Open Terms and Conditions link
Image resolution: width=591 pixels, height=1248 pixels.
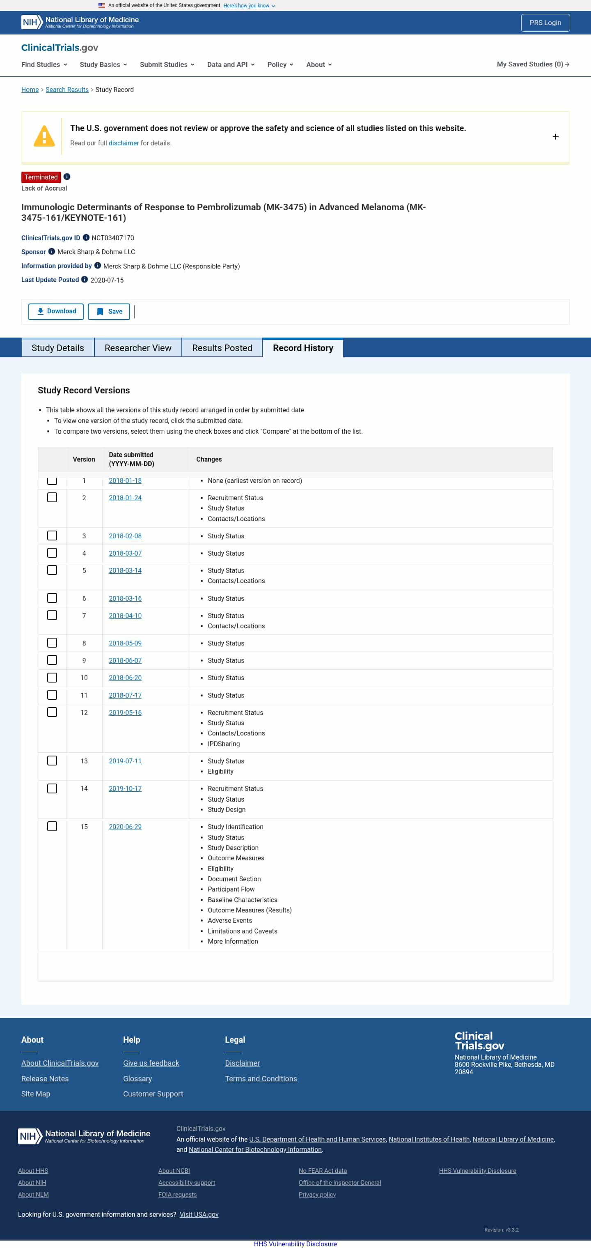point(261,1078)
